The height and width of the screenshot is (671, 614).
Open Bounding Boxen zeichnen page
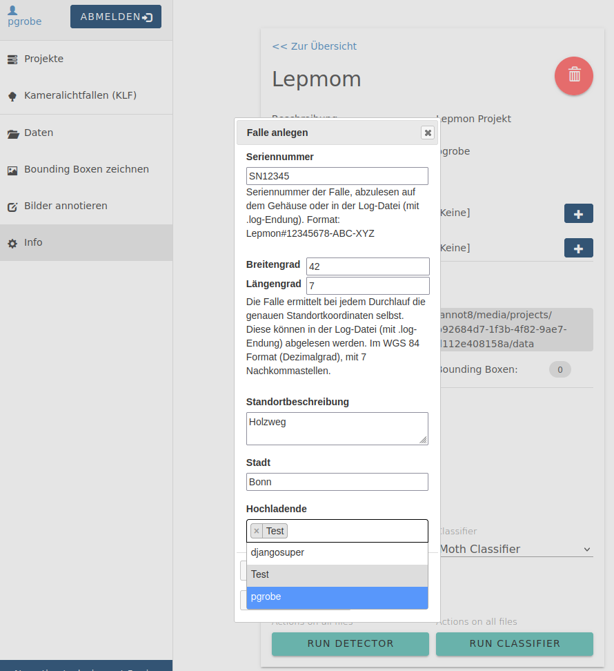[86, 169]
